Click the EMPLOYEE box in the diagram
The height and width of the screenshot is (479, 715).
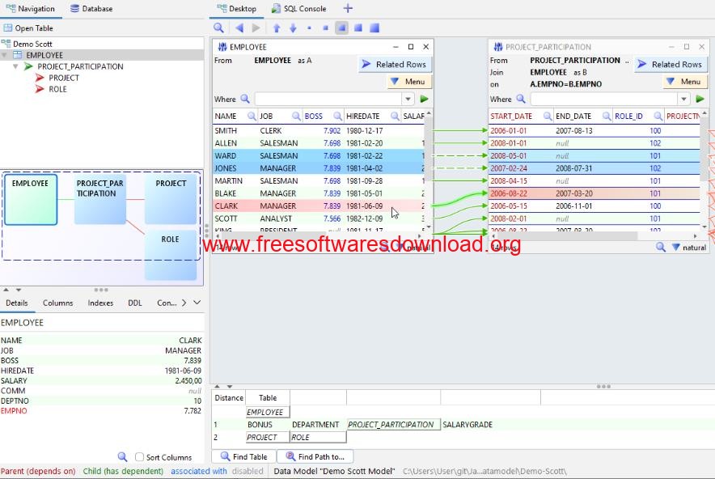[31, 199]
